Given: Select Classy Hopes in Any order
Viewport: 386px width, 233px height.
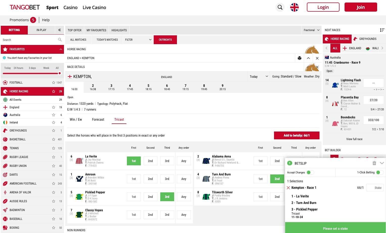Looking at the screenshot, I should pyautogui.click(x=184, y=215).
